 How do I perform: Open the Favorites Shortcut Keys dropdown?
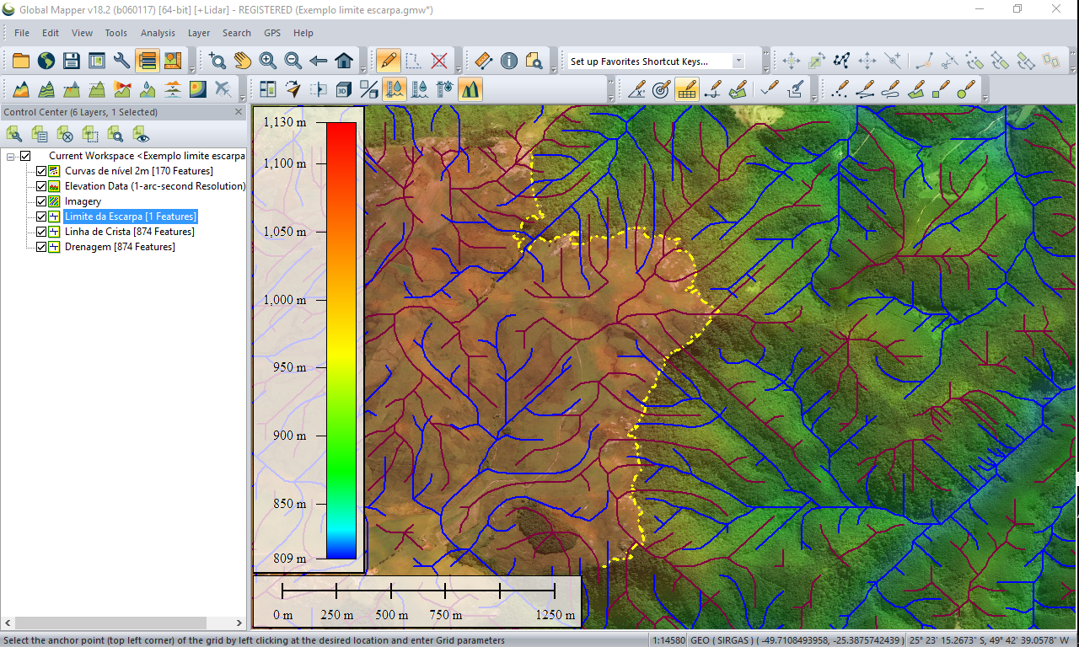pos(738,61)
